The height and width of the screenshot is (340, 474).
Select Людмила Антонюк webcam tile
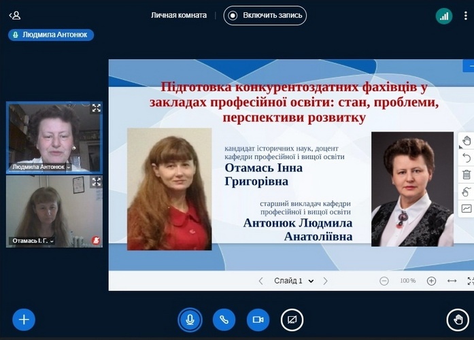tap(54, 138)
